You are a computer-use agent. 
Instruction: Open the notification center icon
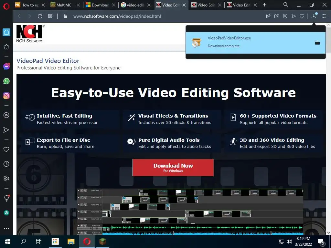pyautogui.click(x=321, y=242)
